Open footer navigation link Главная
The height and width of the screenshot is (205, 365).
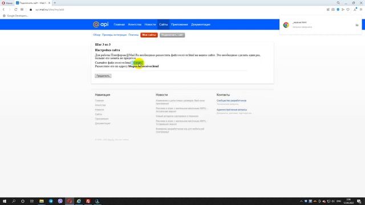point(99,101)
